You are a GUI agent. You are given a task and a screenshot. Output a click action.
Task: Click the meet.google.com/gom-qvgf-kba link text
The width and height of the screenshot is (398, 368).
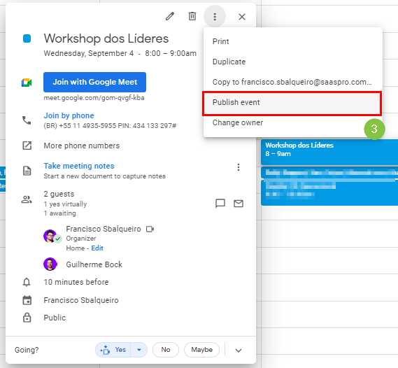(x=94, y=98)
